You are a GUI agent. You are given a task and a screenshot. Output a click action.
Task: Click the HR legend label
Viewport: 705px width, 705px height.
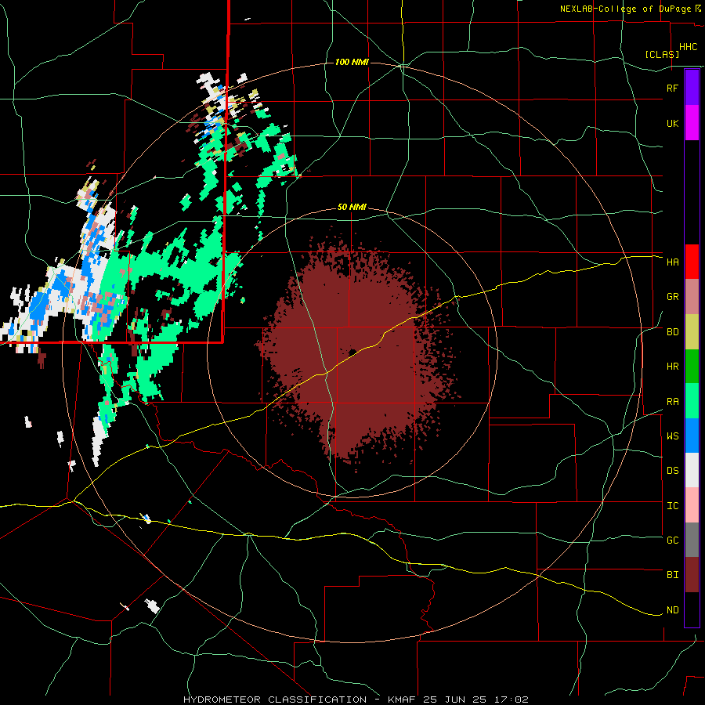click(672, 367)
